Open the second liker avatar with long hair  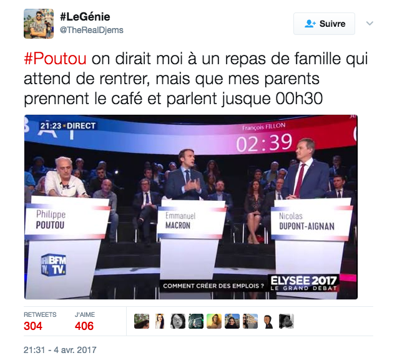(160, 321)
